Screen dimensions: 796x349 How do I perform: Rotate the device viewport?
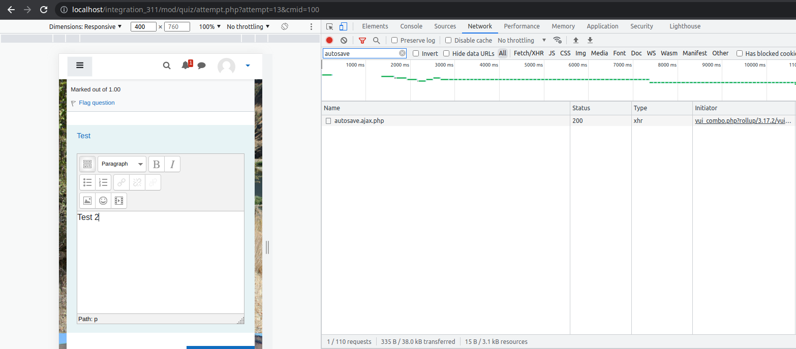coord(285,26)
